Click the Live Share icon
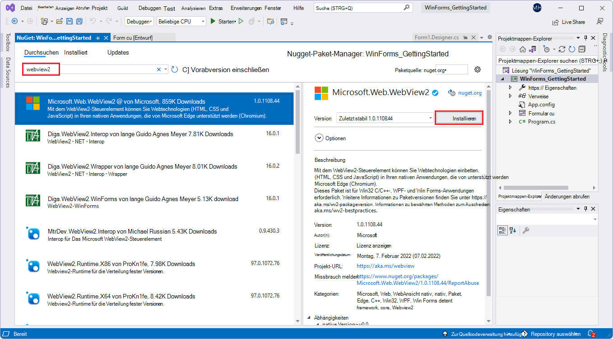 click(x=554, y=22)
